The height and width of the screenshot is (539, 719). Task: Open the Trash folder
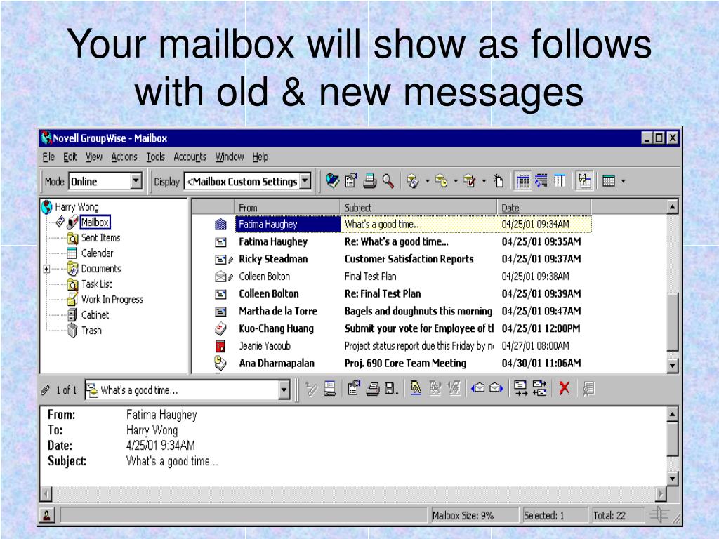click(x=91, y=331)
